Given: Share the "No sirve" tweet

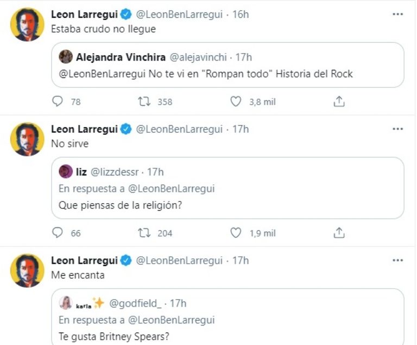Looking at the screenshot, I should (339, 233).
